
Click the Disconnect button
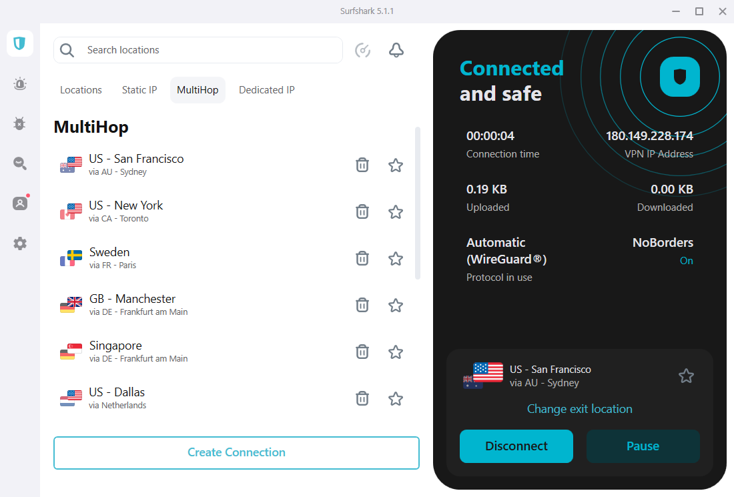(x=516, y=446)
